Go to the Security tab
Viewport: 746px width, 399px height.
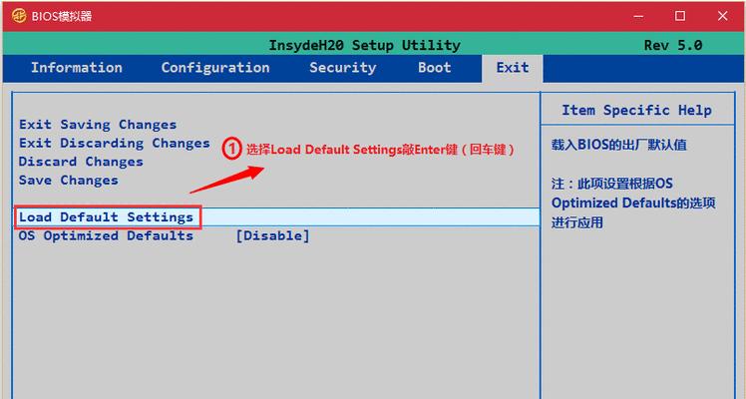[342, 68]
